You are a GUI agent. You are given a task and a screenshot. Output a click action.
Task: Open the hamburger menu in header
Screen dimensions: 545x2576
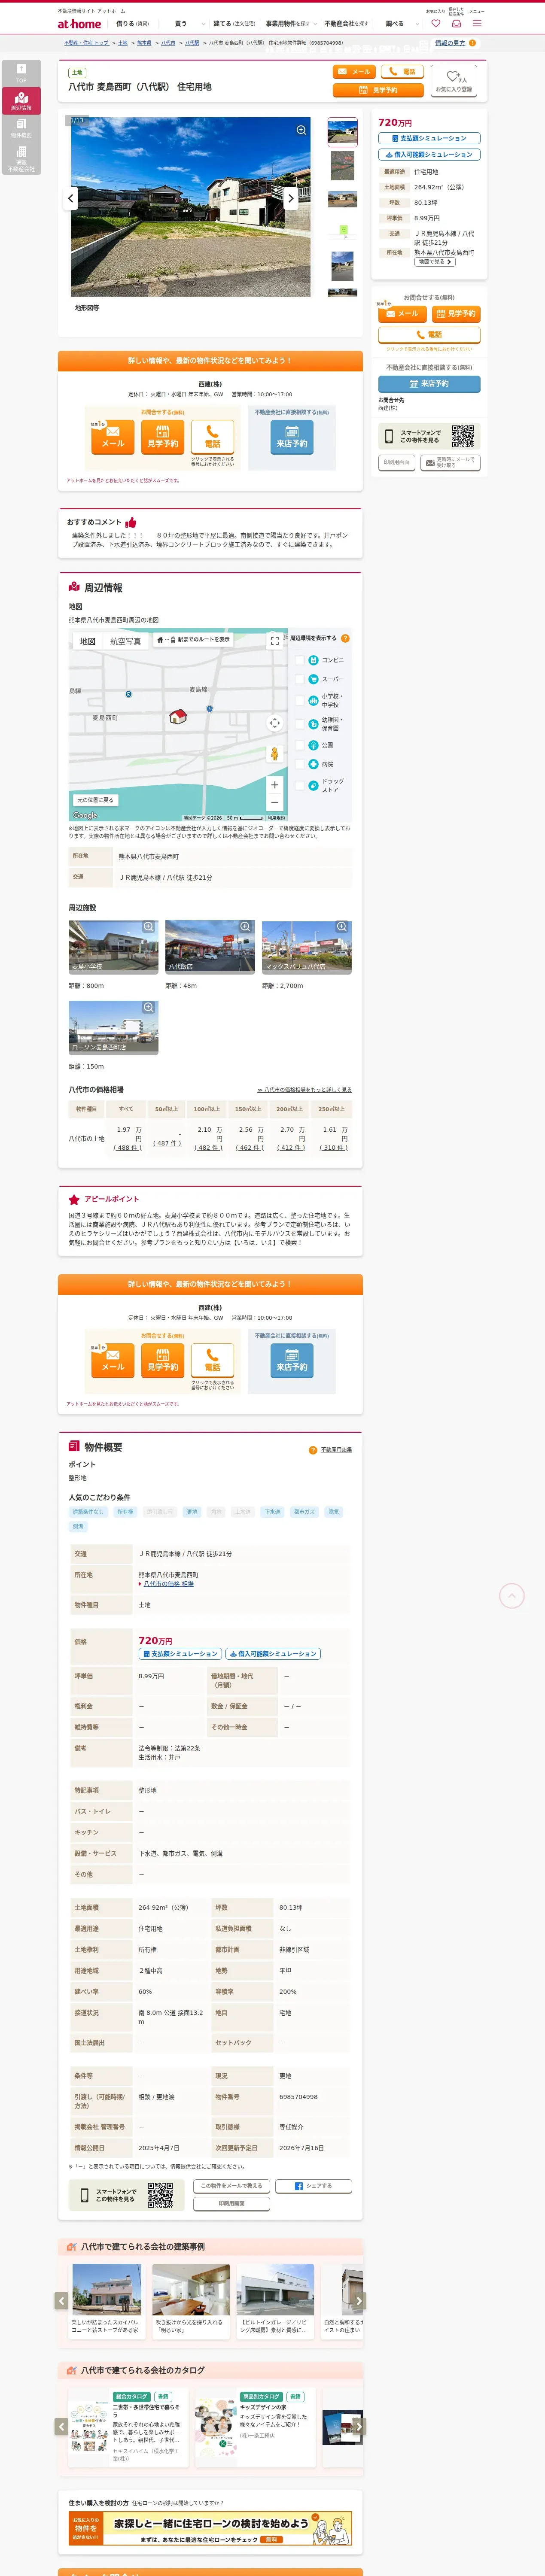coord(477,23)
